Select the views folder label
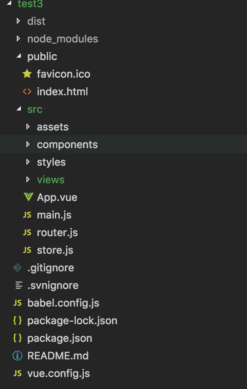The width and height of the screenshot is (247, 389). pos(51,180)
